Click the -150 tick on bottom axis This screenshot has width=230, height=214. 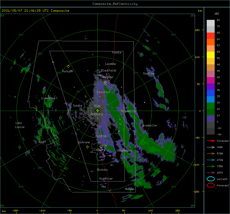tap(15, 210)
